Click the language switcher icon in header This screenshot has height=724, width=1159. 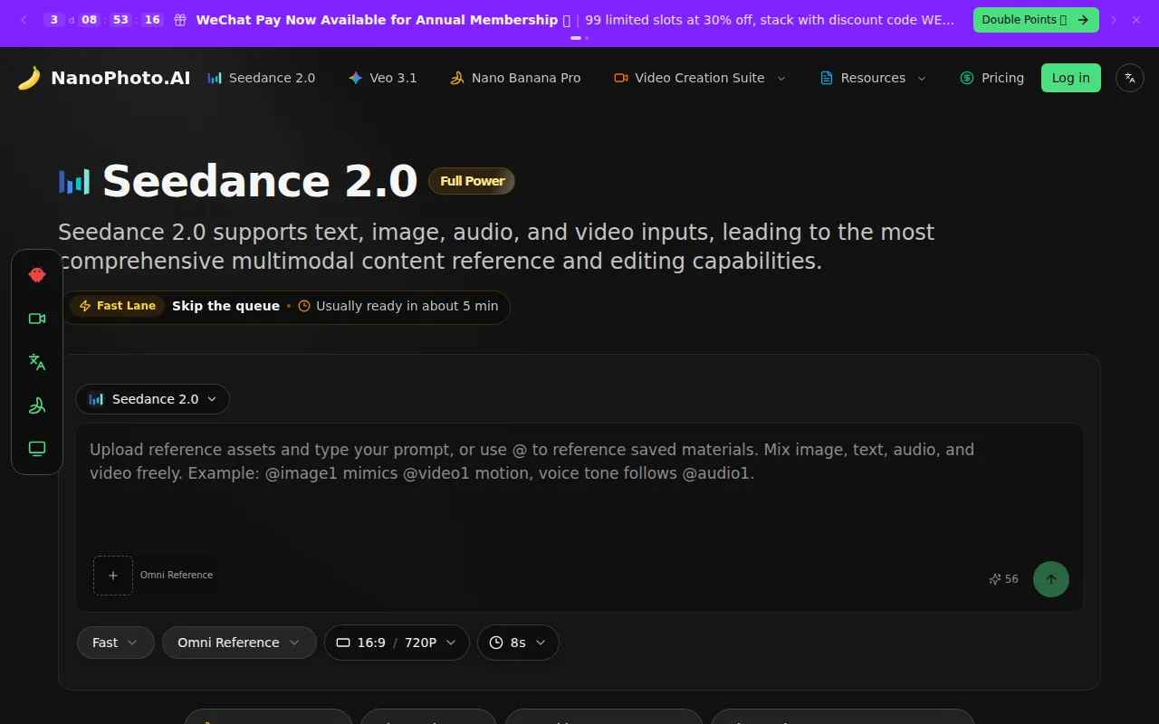(1130, 78)
